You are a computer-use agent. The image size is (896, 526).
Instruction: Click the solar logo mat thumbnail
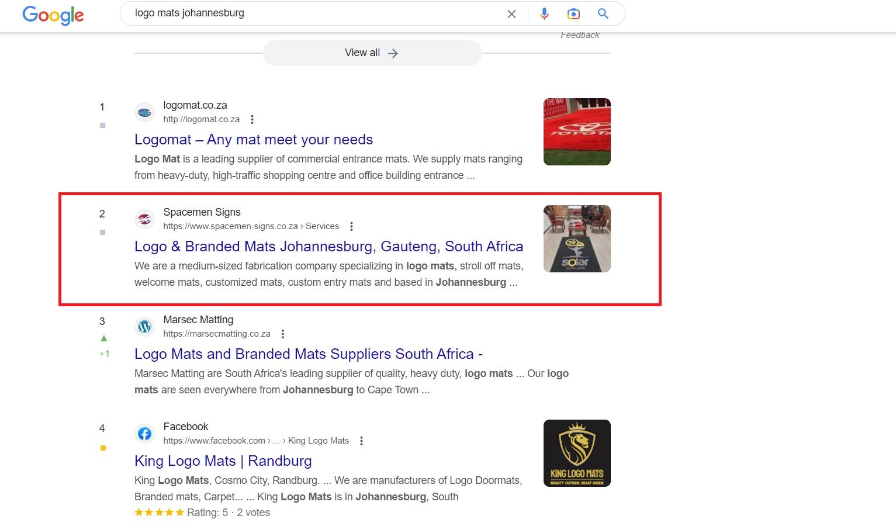[x=577, y=238]
